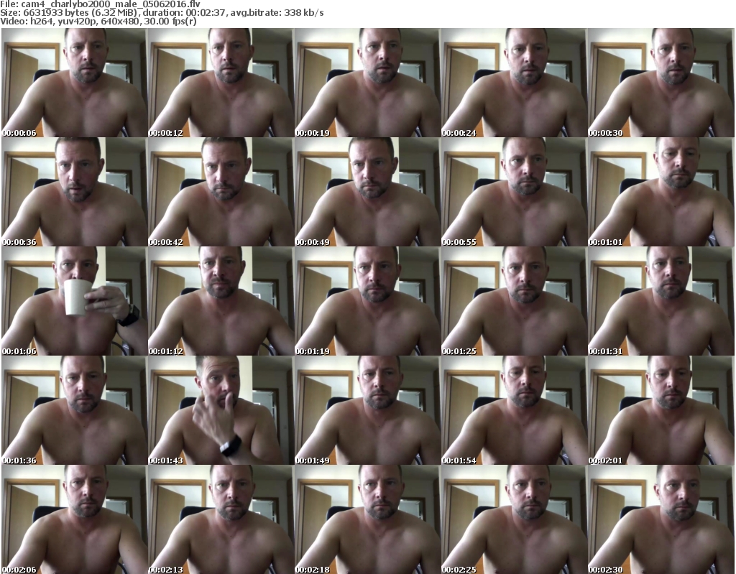Choose the frame timestamped 00:01:12
The width and height of the screenshot is (736, 574).
[221, 301]
